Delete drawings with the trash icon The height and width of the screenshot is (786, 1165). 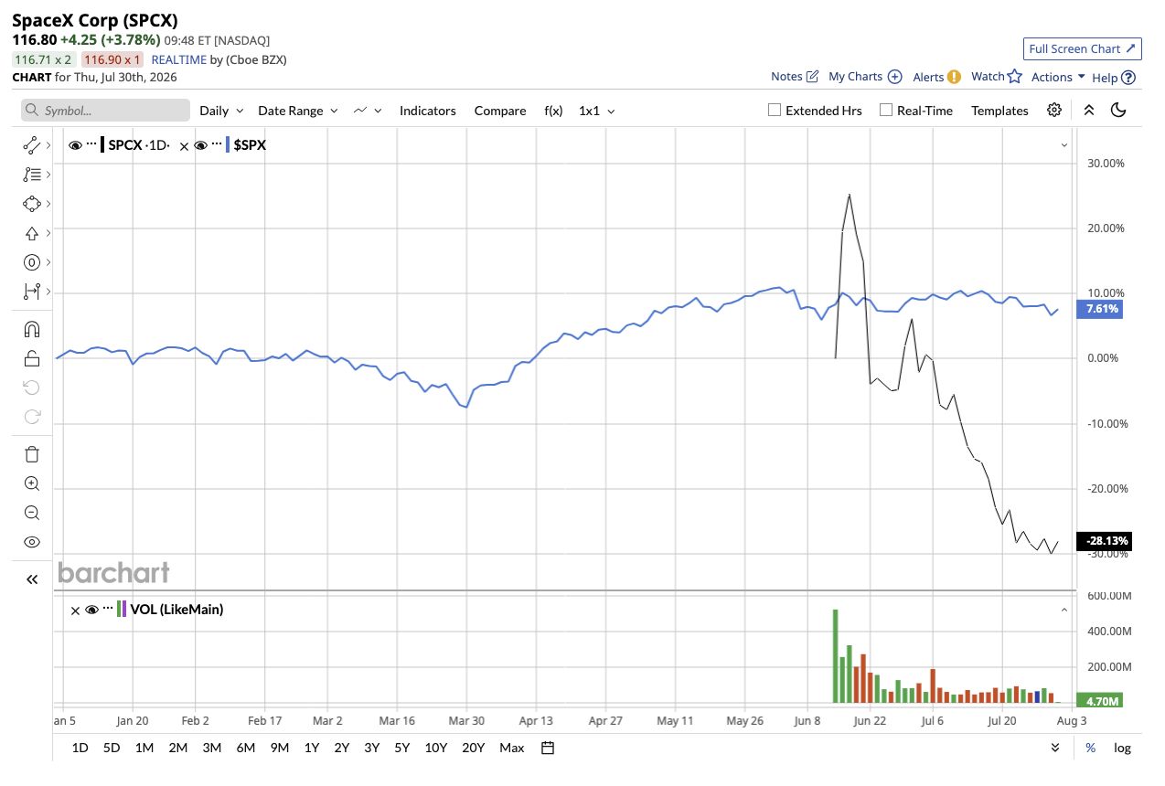point(32,454)
